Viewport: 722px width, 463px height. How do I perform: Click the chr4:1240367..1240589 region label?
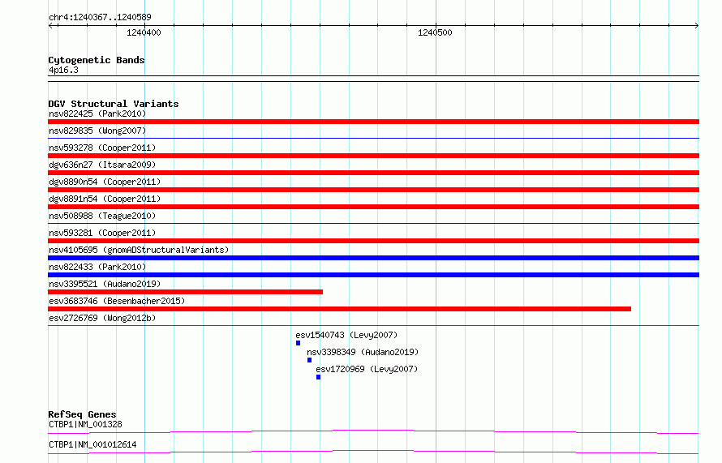(100, 17)
